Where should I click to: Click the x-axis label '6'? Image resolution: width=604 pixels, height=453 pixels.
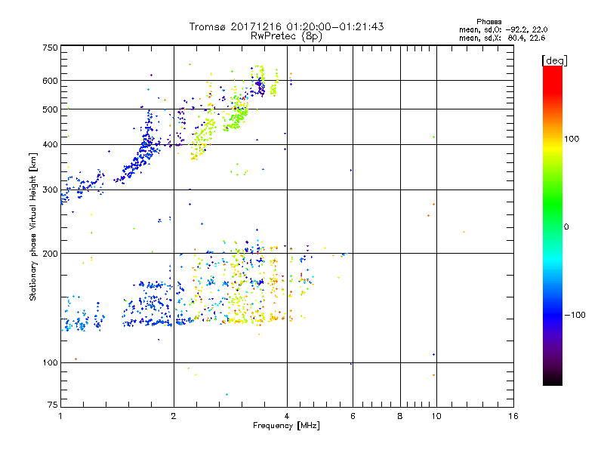click(353, 416)
